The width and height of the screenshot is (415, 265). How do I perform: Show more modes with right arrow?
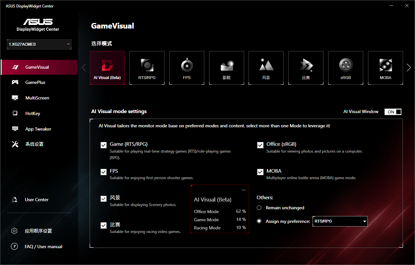click(x=409, y=68)
